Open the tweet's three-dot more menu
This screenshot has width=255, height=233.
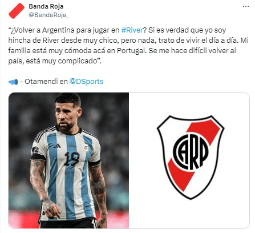(246, 6)
